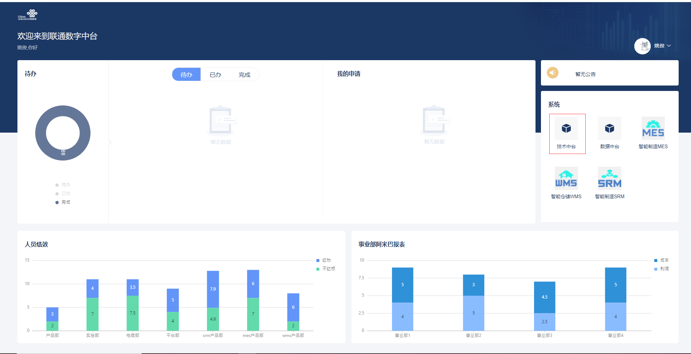This screenshot has height=354, width=691.
Task: Click the 系统 panel heading
Action: [x=554, y=104]
